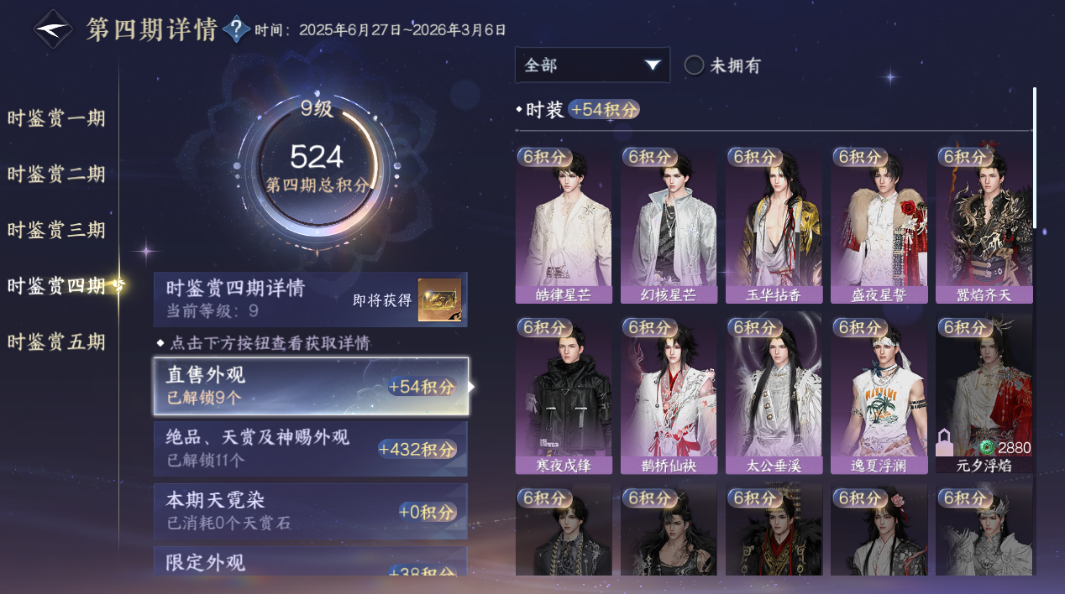The image size is (1065, 594).
Task: Click the 即将获得 reward chest icon
Action: [439, 300]
